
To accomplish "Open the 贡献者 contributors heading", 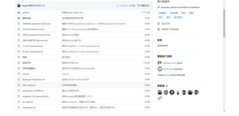I will pyautogui.click(x=161, y=86).
